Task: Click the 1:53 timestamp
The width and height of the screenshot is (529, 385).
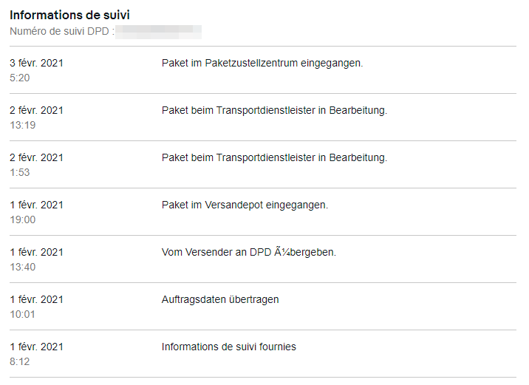Action: tap(20, 172)
